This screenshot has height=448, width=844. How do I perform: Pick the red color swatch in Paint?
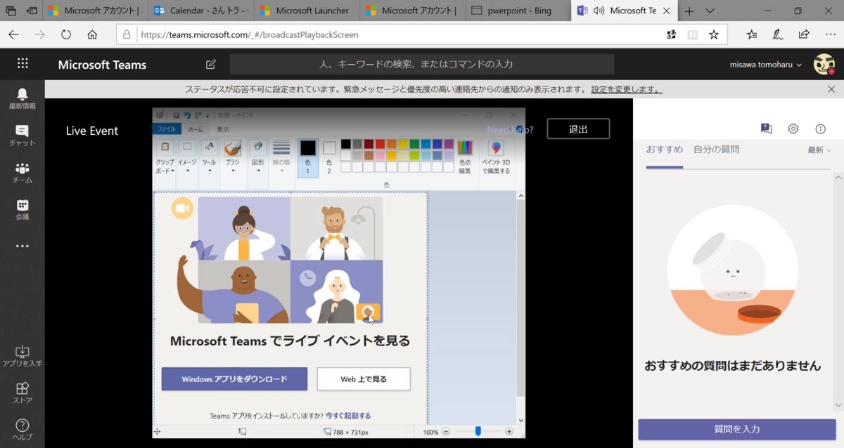point(380,144)
